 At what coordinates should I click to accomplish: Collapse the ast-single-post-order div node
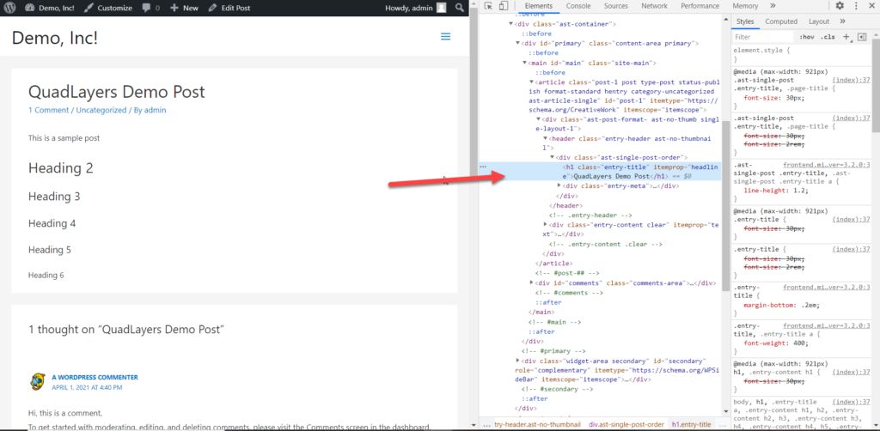[x=553, y=157]
